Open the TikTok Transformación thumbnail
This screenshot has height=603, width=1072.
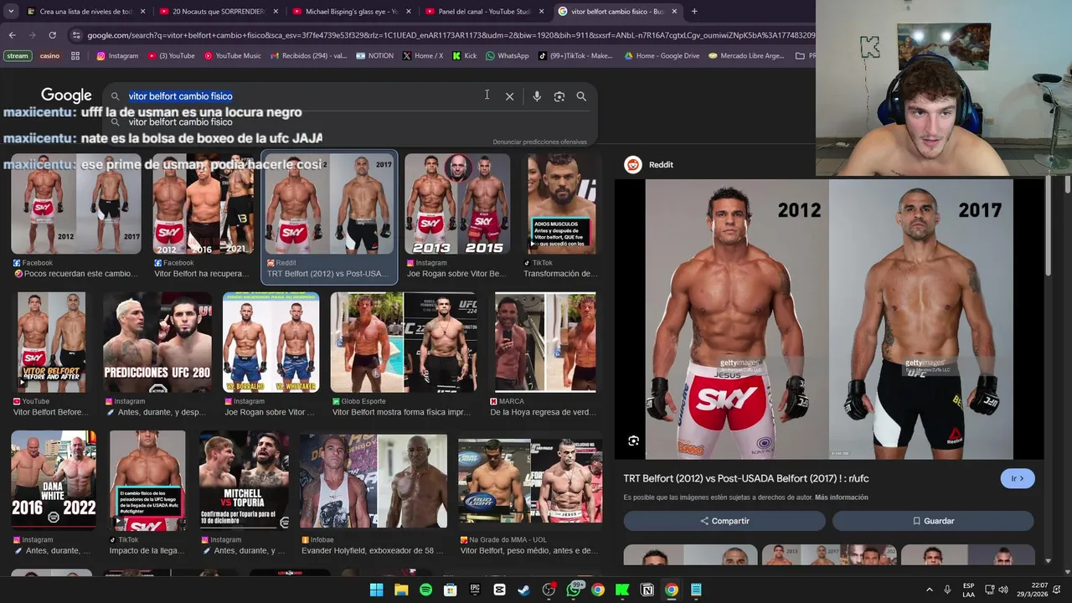[x=562, y=204]
